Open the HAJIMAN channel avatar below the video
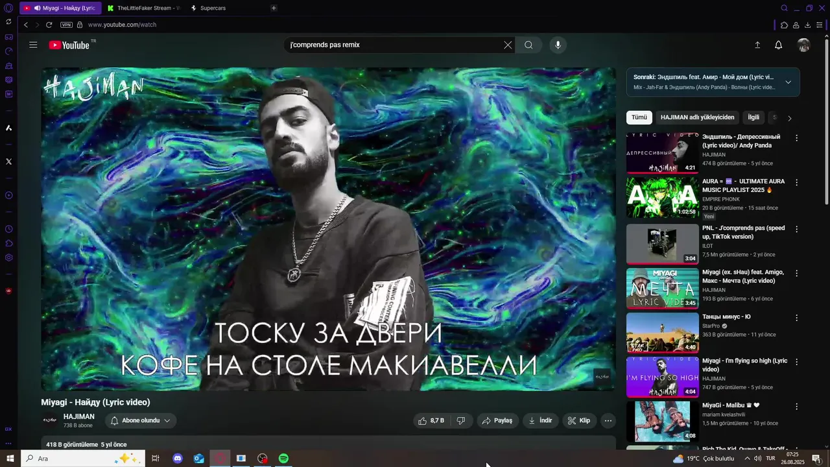This screenshot has height=467, width=830. [50, 420]
